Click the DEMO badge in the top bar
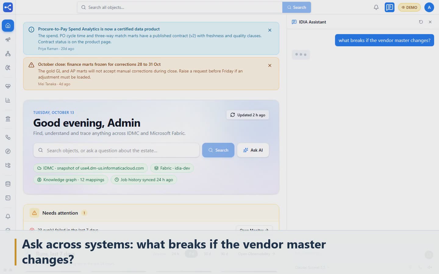 click(x=409, y=7)
